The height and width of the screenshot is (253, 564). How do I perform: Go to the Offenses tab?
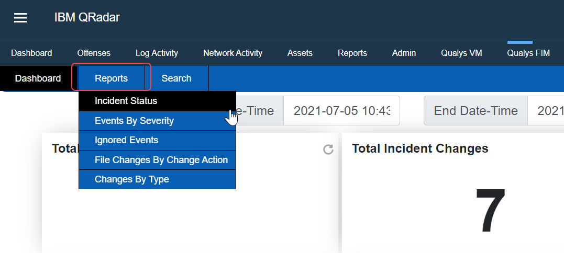[x=94, y=53]
